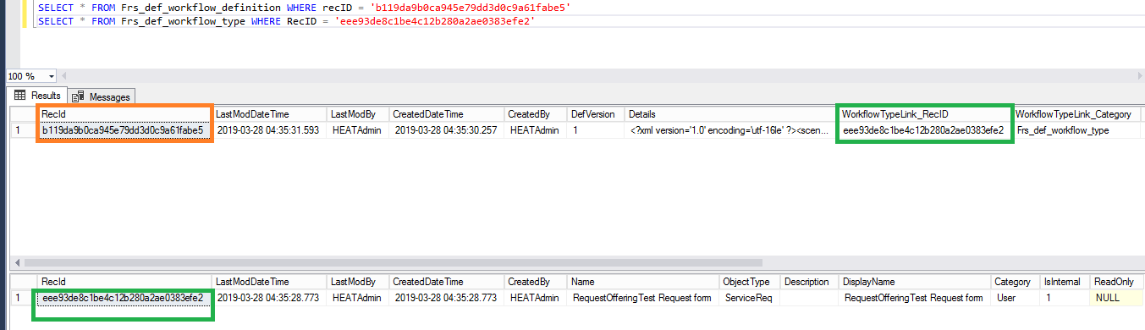The image size is (1145, 330).
Task: Click cell 2019-03-28 04:35:28.773 under LastModDateTime
Action: tap(269, 298)
